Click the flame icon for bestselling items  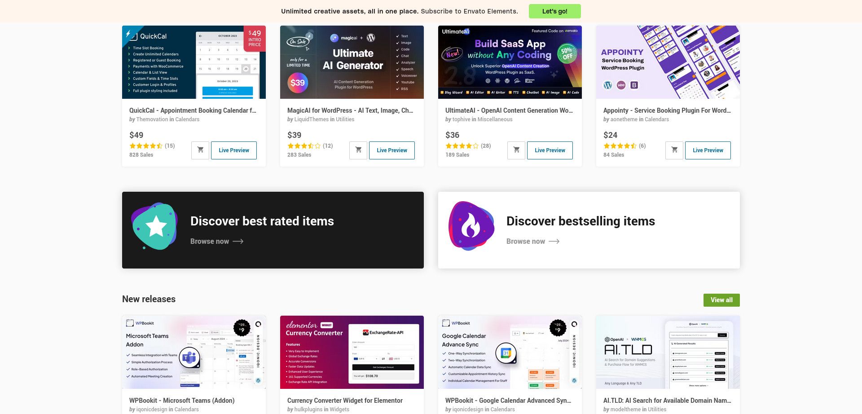pos(471,226)
